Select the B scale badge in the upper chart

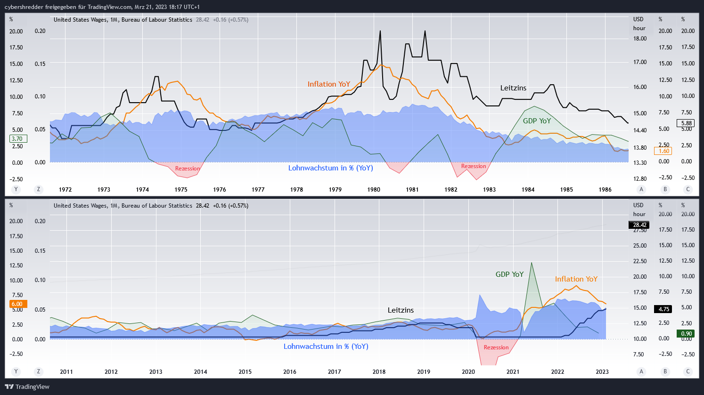pyautogui.click(x=665, y=189)
